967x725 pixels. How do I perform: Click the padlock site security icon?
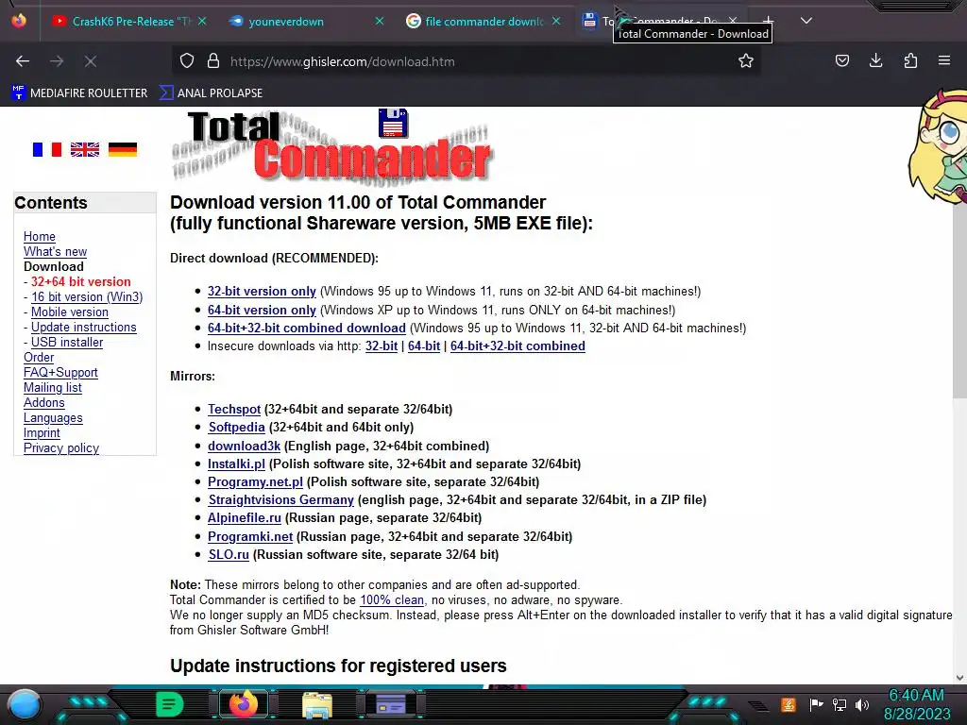213,61
